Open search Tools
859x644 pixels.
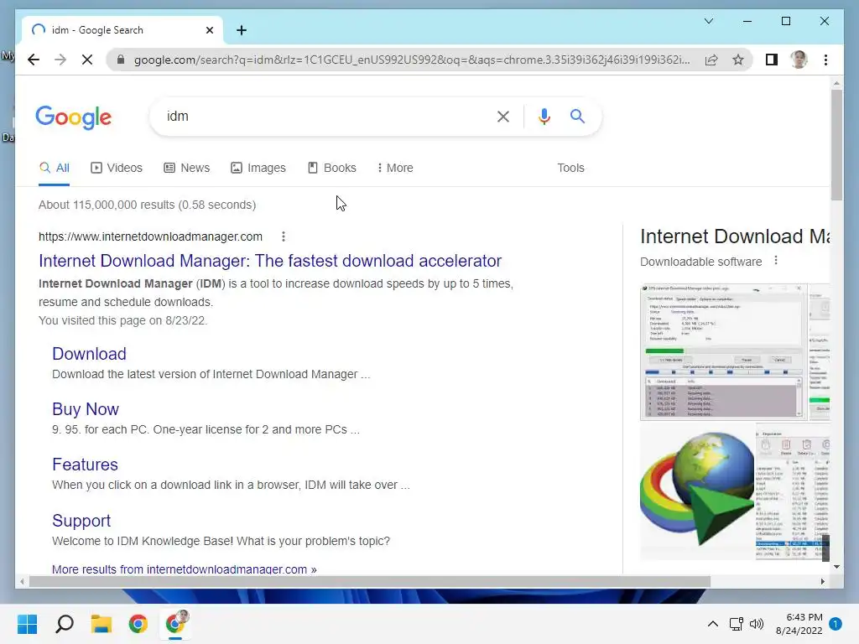570,168
